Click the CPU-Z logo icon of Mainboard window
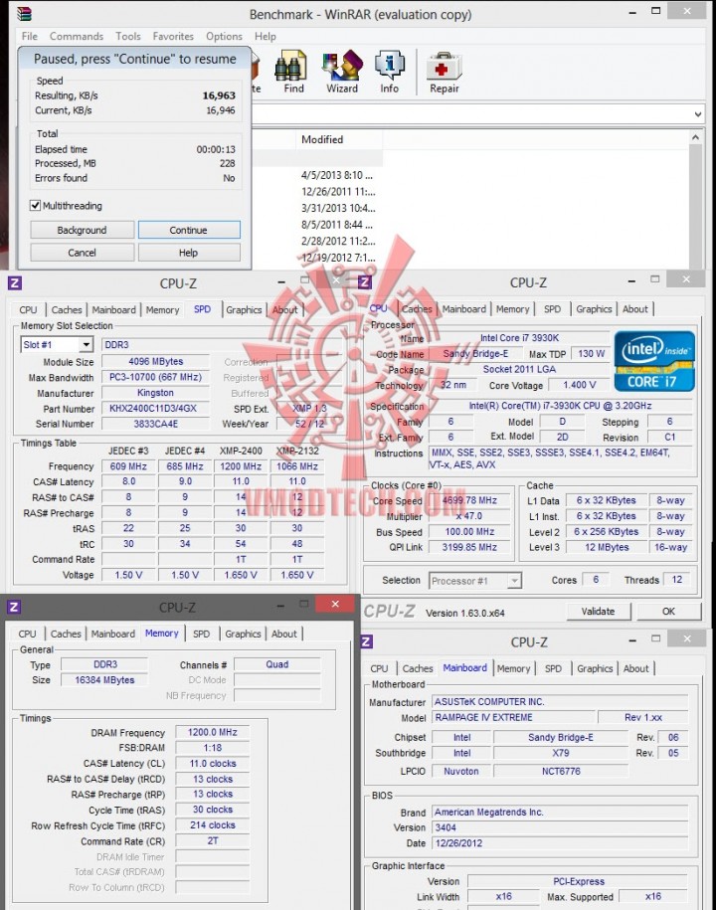 pyautogui.click(x=367, y=641)
